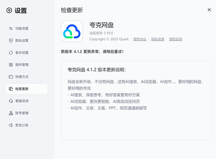This screenshot has height=159, width=216.
Task: Click the 更好用的夸克 line
Action: pyautogui.click(x=79, y=88)
